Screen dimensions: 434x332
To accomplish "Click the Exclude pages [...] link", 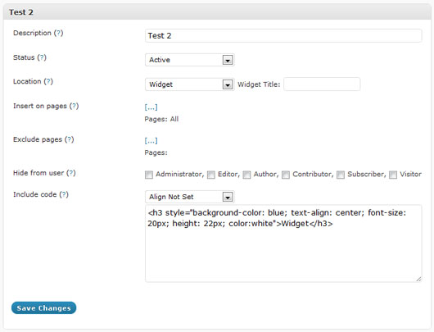I will (x=151, y=140).
